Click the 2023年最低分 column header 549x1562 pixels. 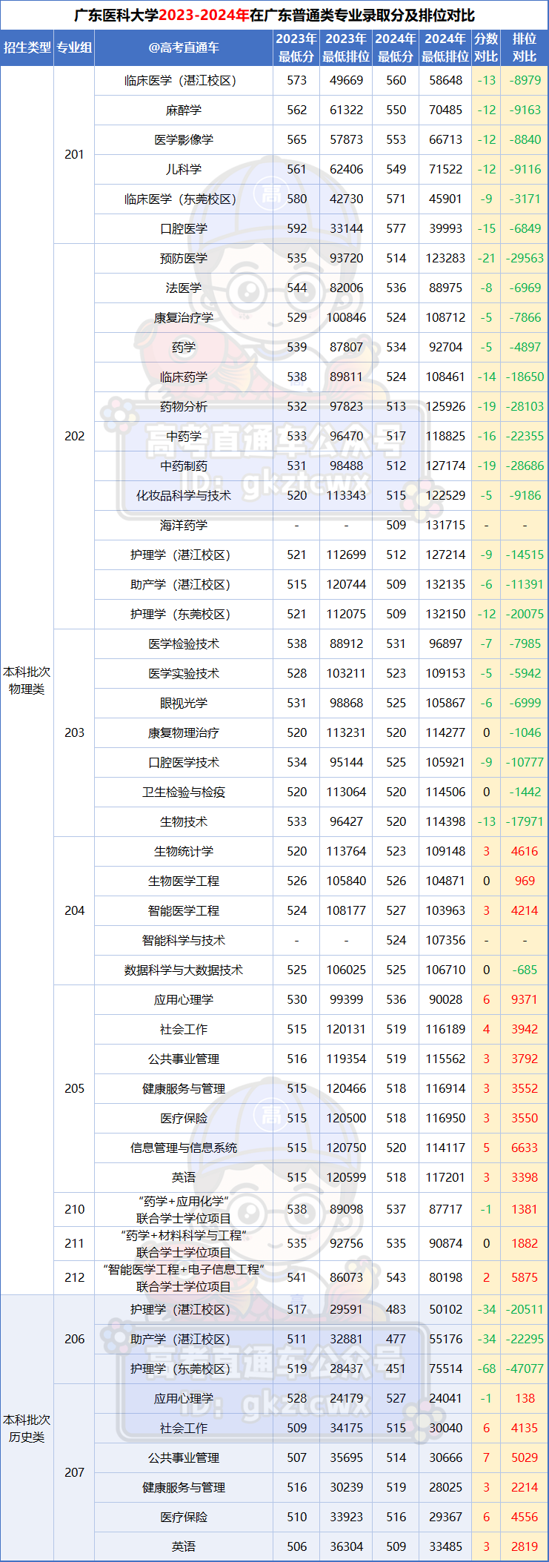tap(296, 47)
